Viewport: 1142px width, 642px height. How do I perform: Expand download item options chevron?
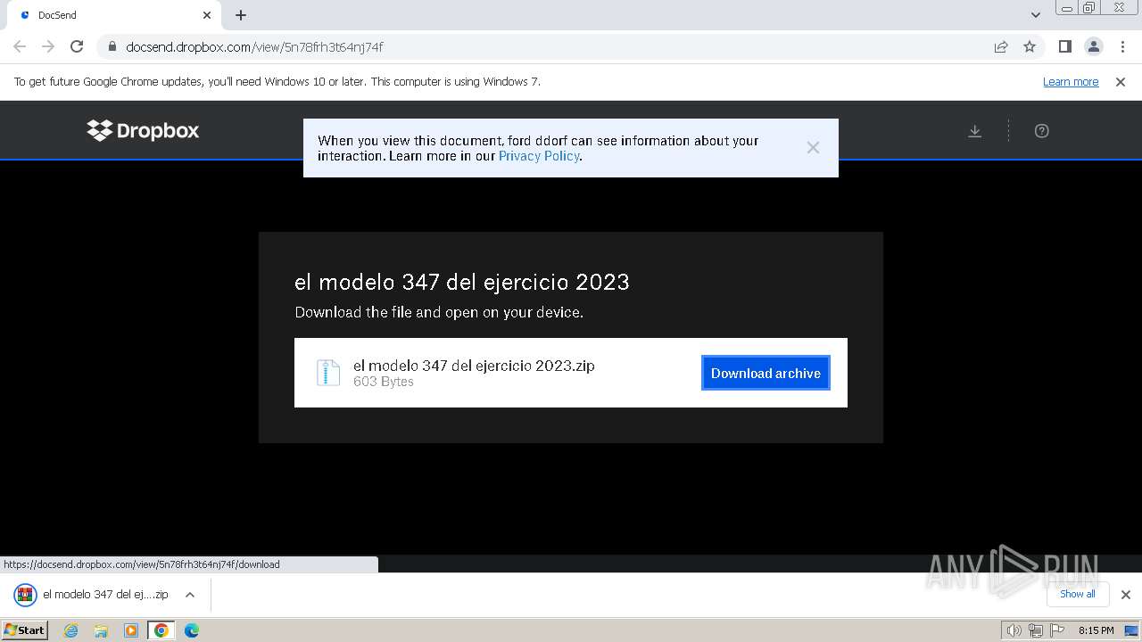click(x=190, y=595)
